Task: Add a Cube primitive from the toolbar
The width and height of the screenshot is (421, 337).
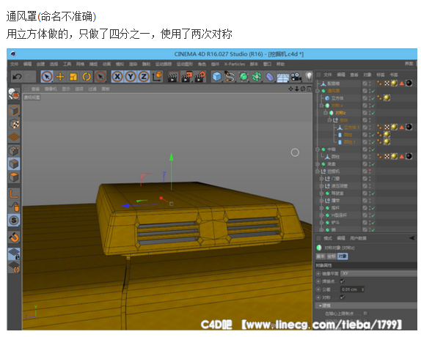Action: [216, 77]
